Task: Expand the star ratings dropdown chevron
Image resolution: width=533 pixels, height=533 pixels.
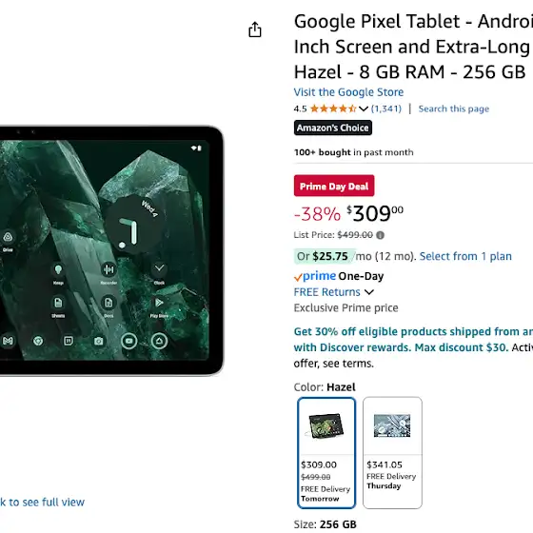Action: click(363, 109)
